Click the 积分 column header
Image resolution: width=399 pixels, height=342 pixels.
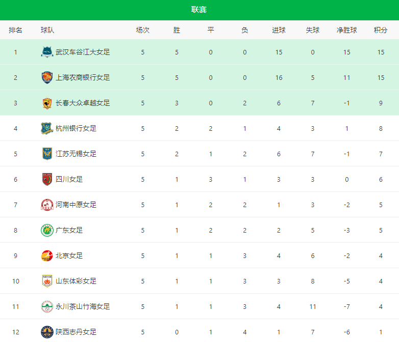(x=381, y=30)
